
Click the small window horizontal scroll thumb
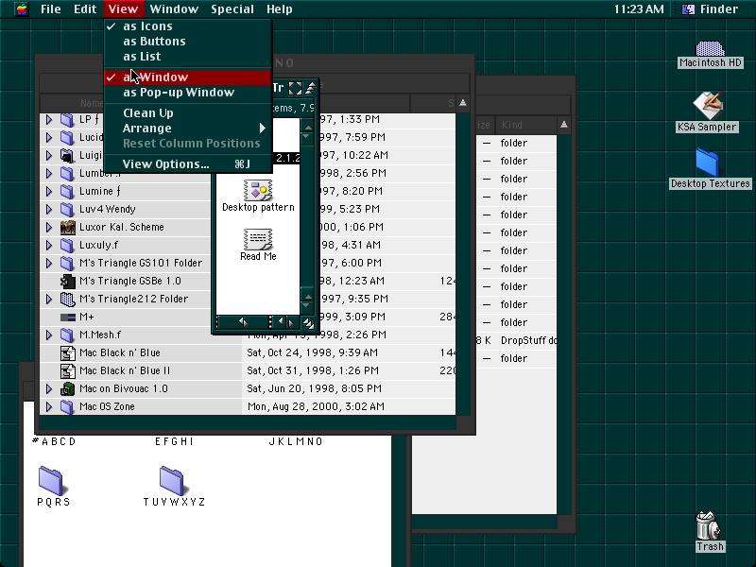[243, 322]
